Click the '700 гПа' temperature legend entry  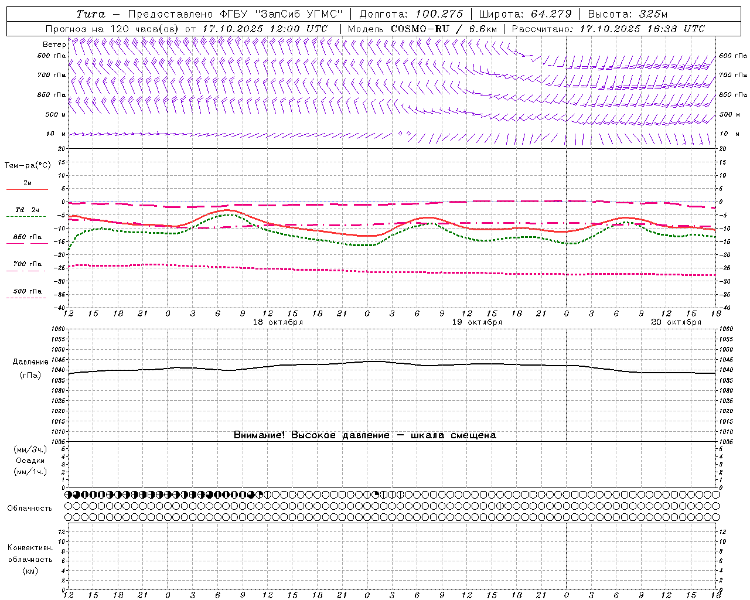pos(28,264)
